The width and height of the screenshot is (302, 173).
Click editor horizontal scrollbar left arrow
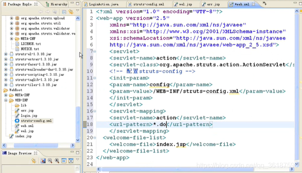pyautogui.click(x=99, y=169)
